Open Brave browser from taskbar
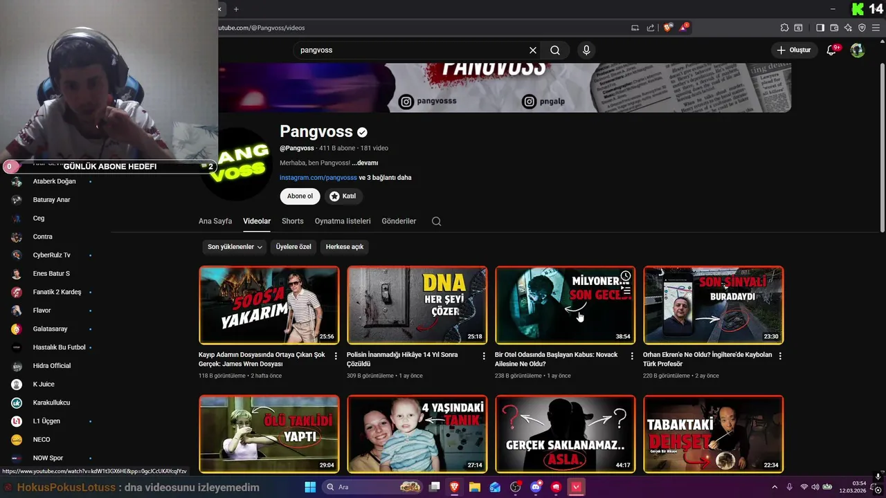 click(x=454, y=487)
